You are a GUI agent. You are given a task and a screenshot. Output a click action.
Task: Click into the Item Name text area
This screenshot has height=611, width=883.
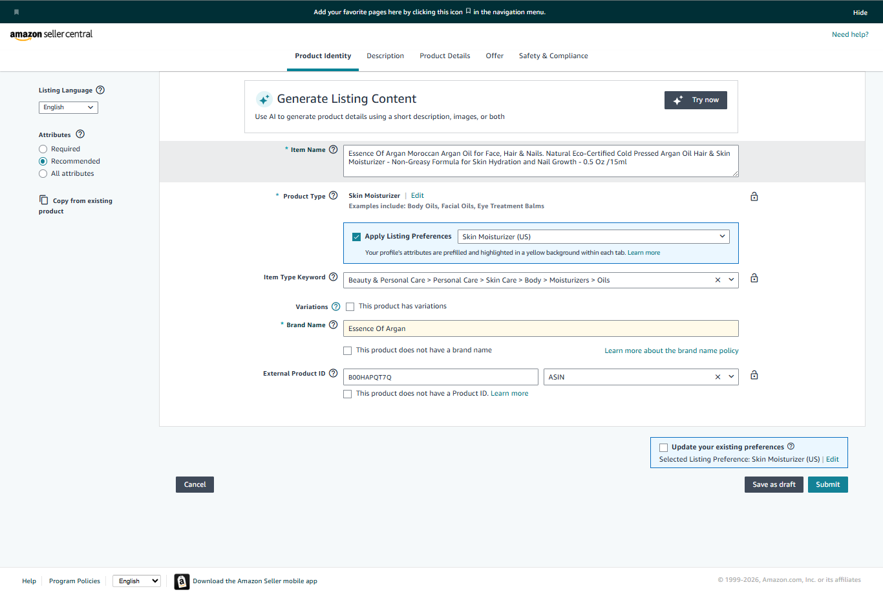coord(540,161)
